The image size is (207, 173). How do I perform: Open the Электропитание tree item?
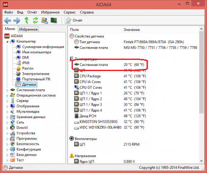pos(36,74)
